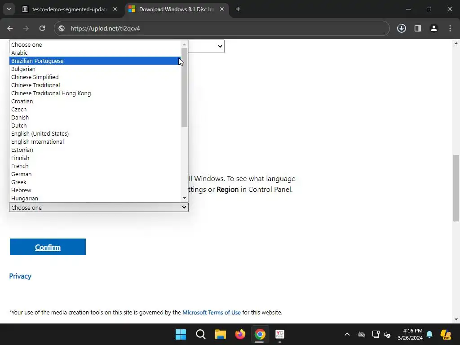Click the language list scrollbar thumb
Viewport: 460px width, 345px height.
[184, 88]
